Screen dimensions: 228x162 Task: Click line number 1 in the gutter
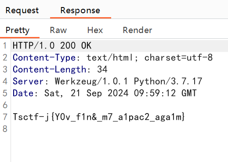[5, 45]
